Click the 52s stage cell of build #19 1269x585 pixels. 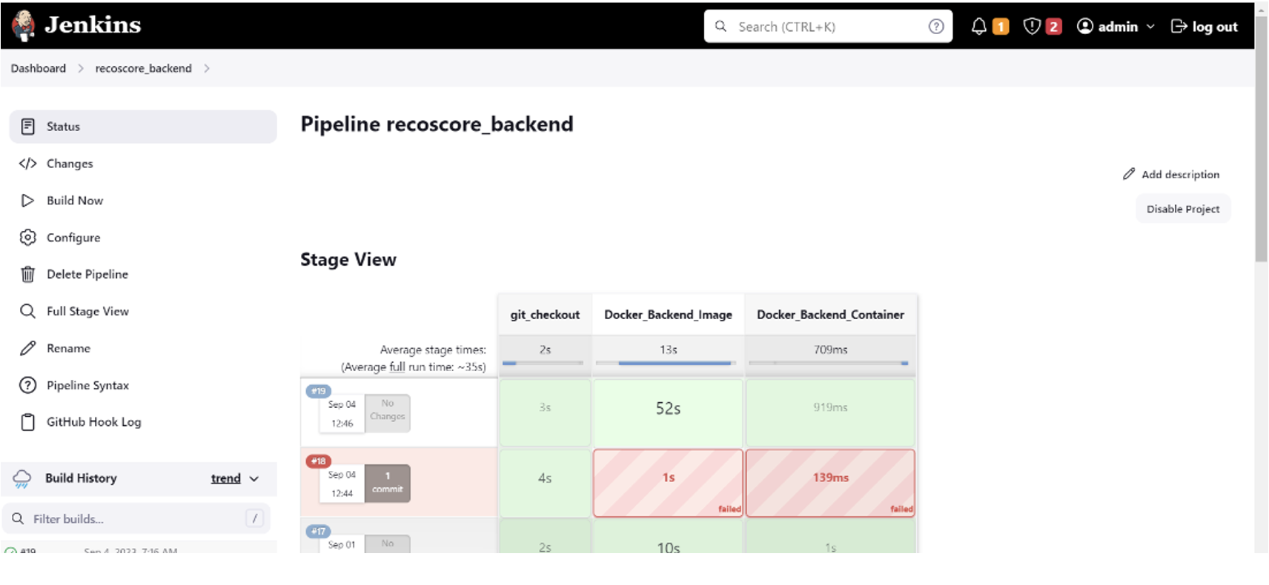click(x=668, y=412)
